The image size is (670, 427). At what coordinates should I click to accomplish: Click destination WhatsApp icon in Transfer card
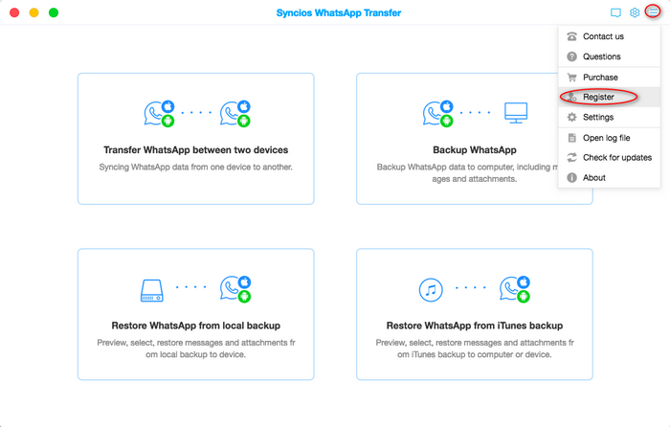235,113
